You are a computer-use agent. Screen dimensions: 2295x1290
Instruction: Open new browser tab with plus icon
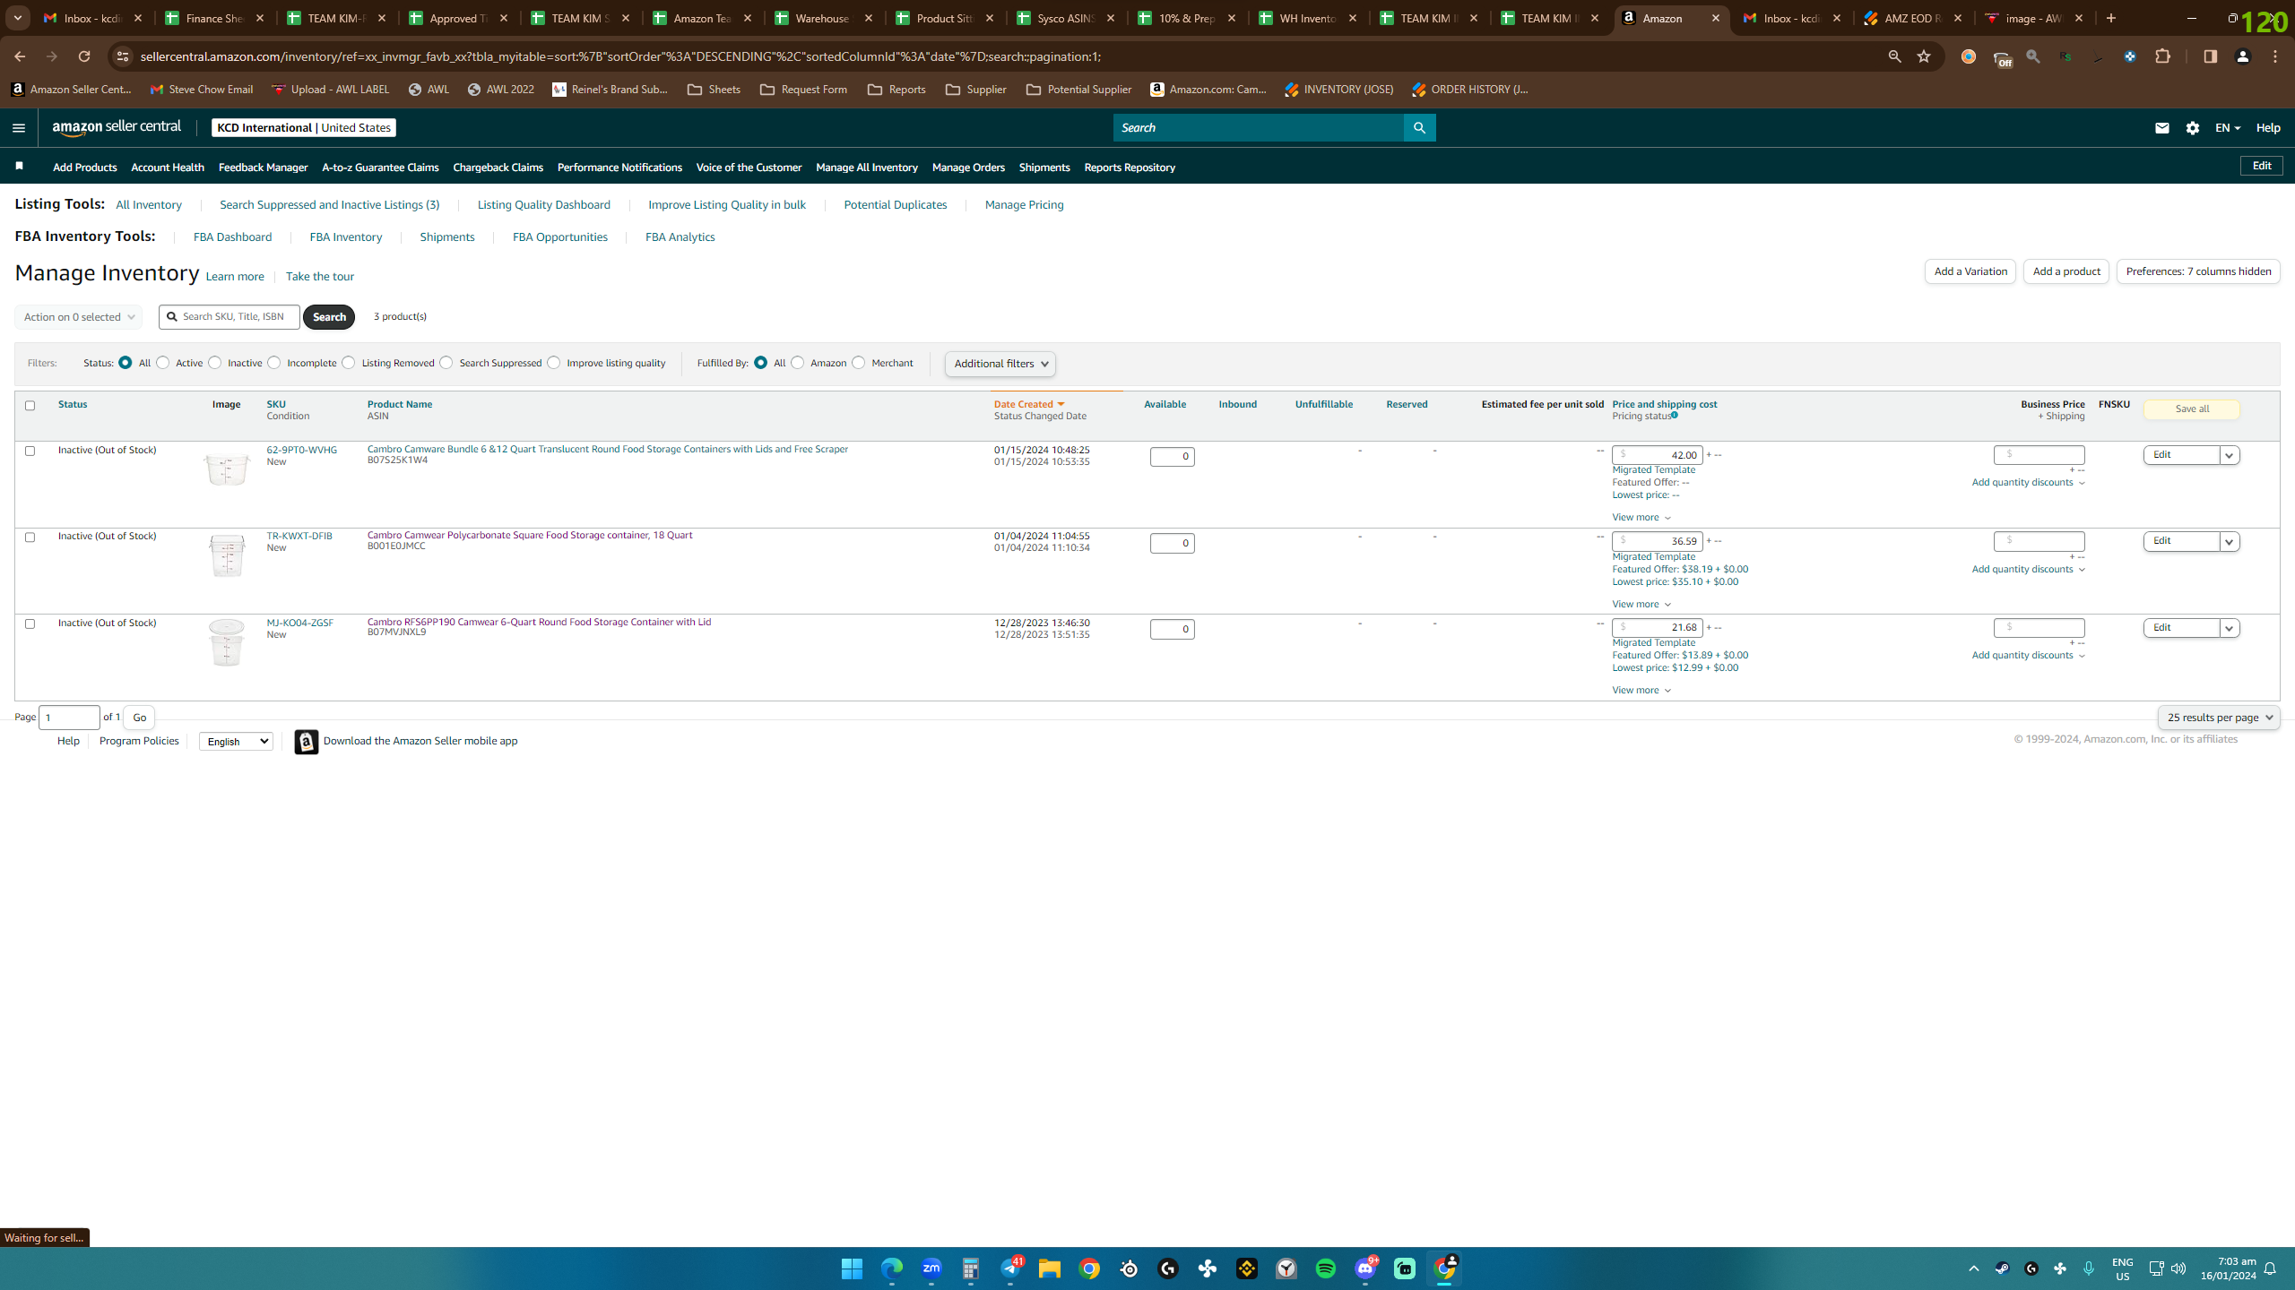click(x=2111, y=18)
